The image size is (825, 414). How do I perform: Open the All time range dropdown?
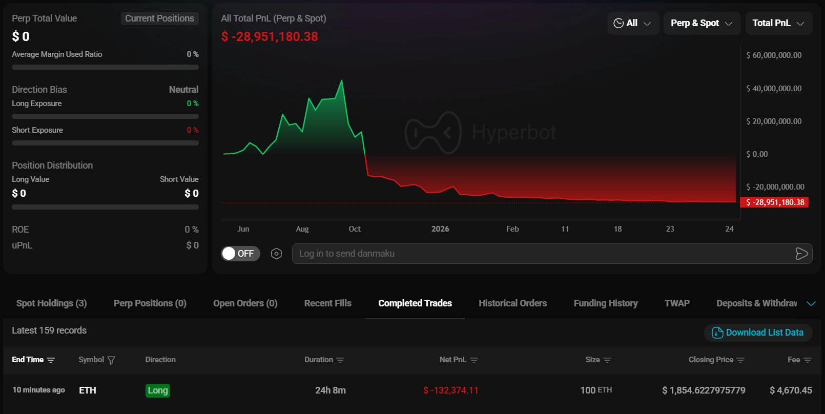(x=633, y=23)
